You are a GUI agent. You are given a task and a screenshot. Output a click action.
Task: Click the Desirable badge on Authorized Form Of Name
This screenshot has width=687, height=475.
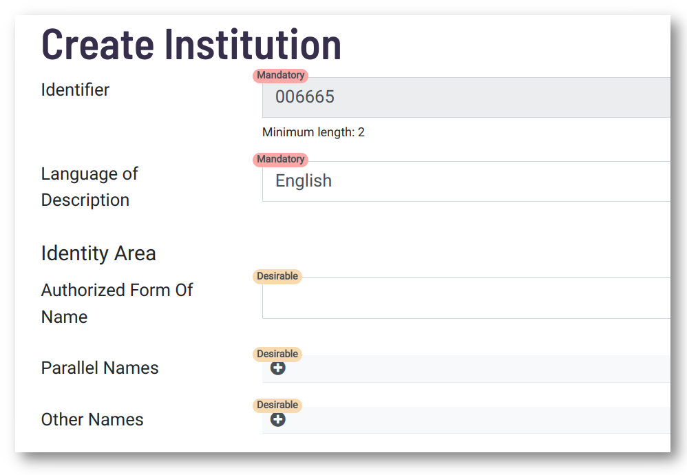click(x=277, y=277)
